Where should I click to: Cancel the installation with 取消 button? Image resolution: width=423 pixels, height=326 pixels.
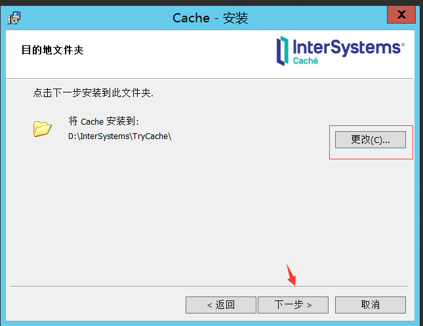370,305
